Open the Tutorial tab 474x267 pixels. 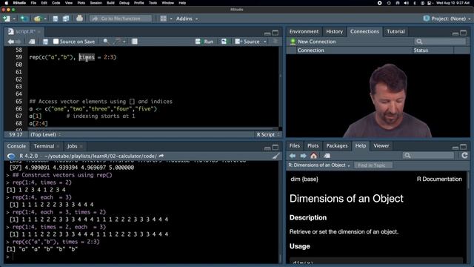395,31
